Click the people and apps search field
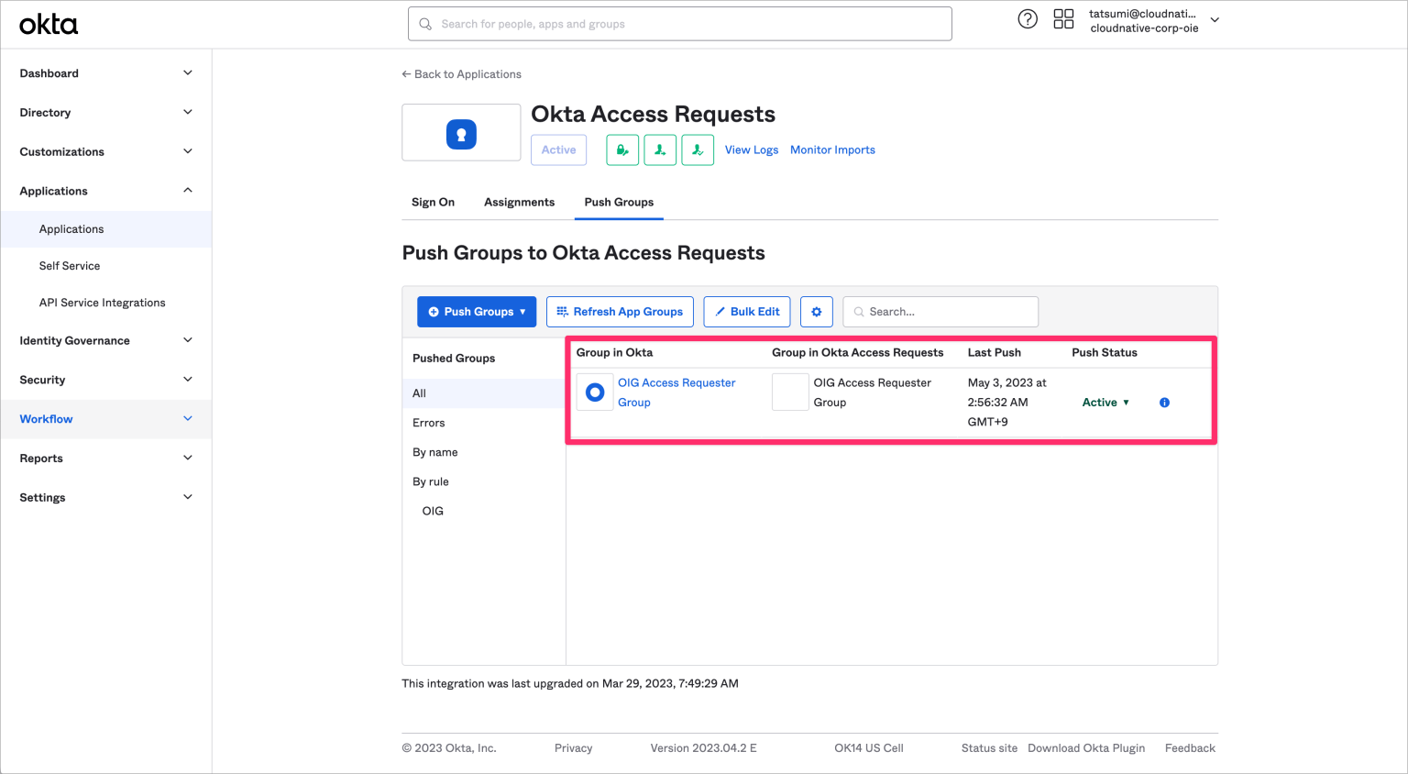 (x=679, y=23)
